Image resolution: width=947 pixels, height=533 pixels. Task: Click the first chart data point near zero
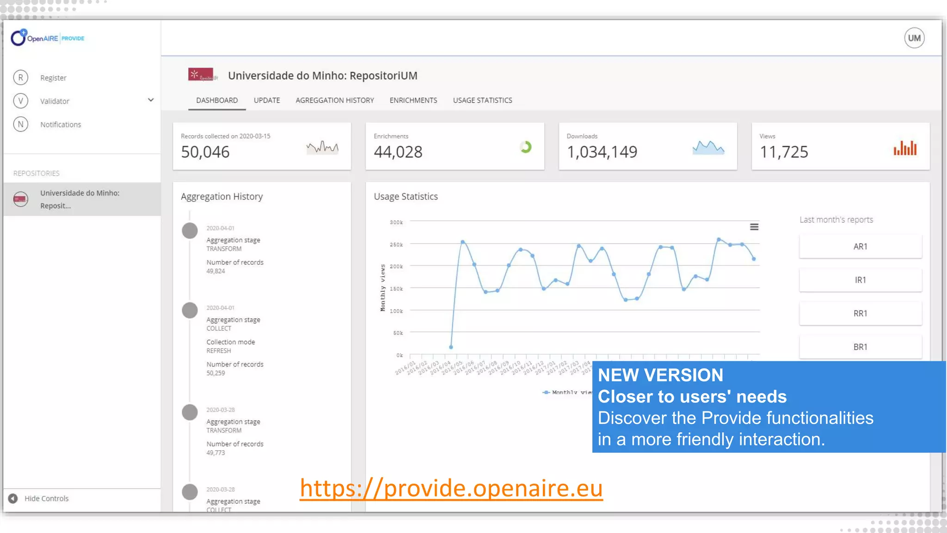point(451,347)
